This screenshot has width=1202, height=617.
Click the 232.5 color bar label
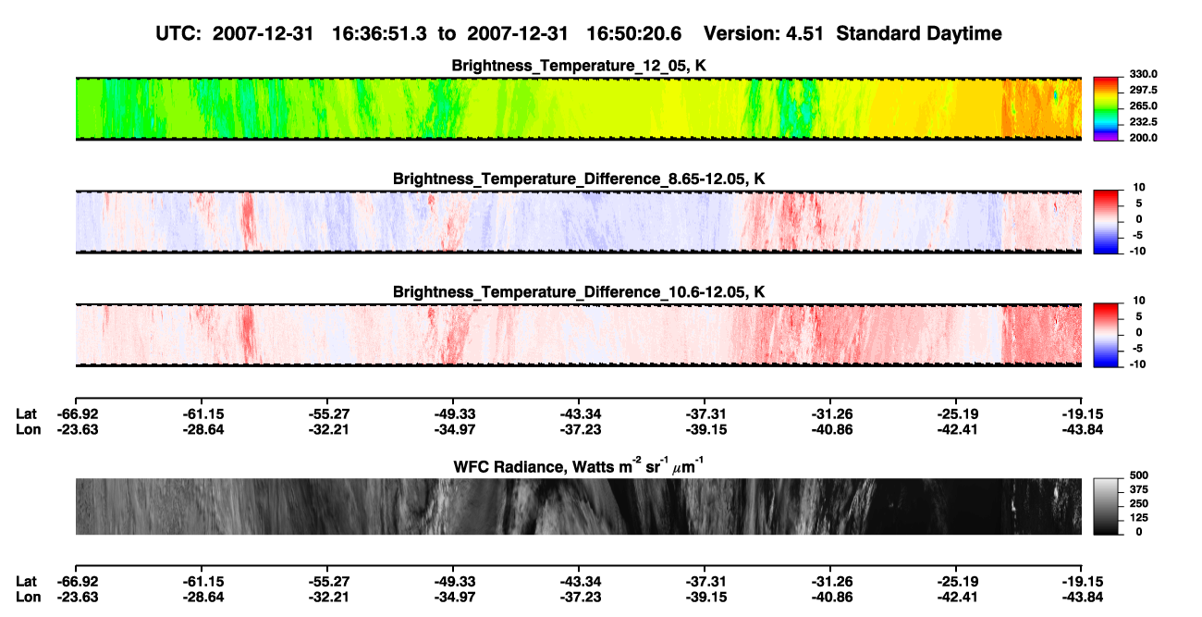point(1143,122)
